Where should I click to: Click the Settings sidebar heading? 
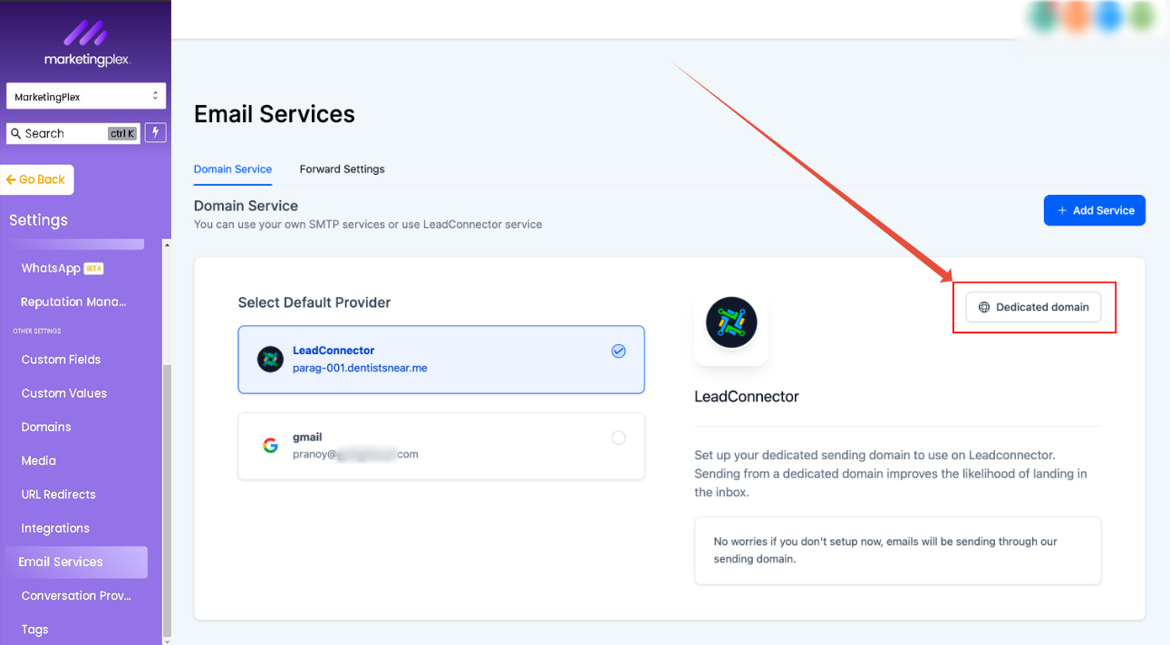click(x=38, y=220)
